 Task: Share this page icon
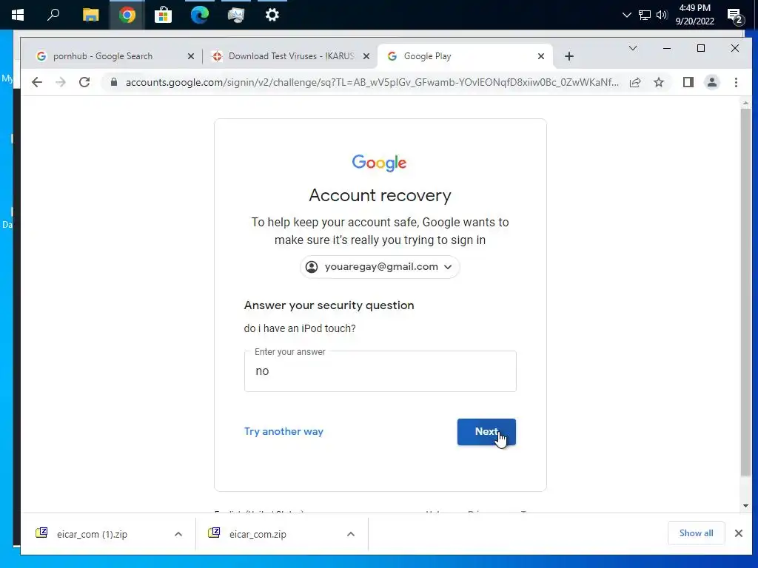pyautogui.click(x=634, y=82)
